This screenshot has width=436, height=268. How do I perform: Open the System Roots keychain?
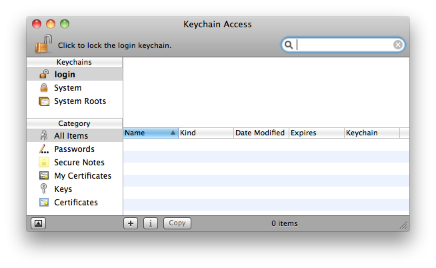79,101
